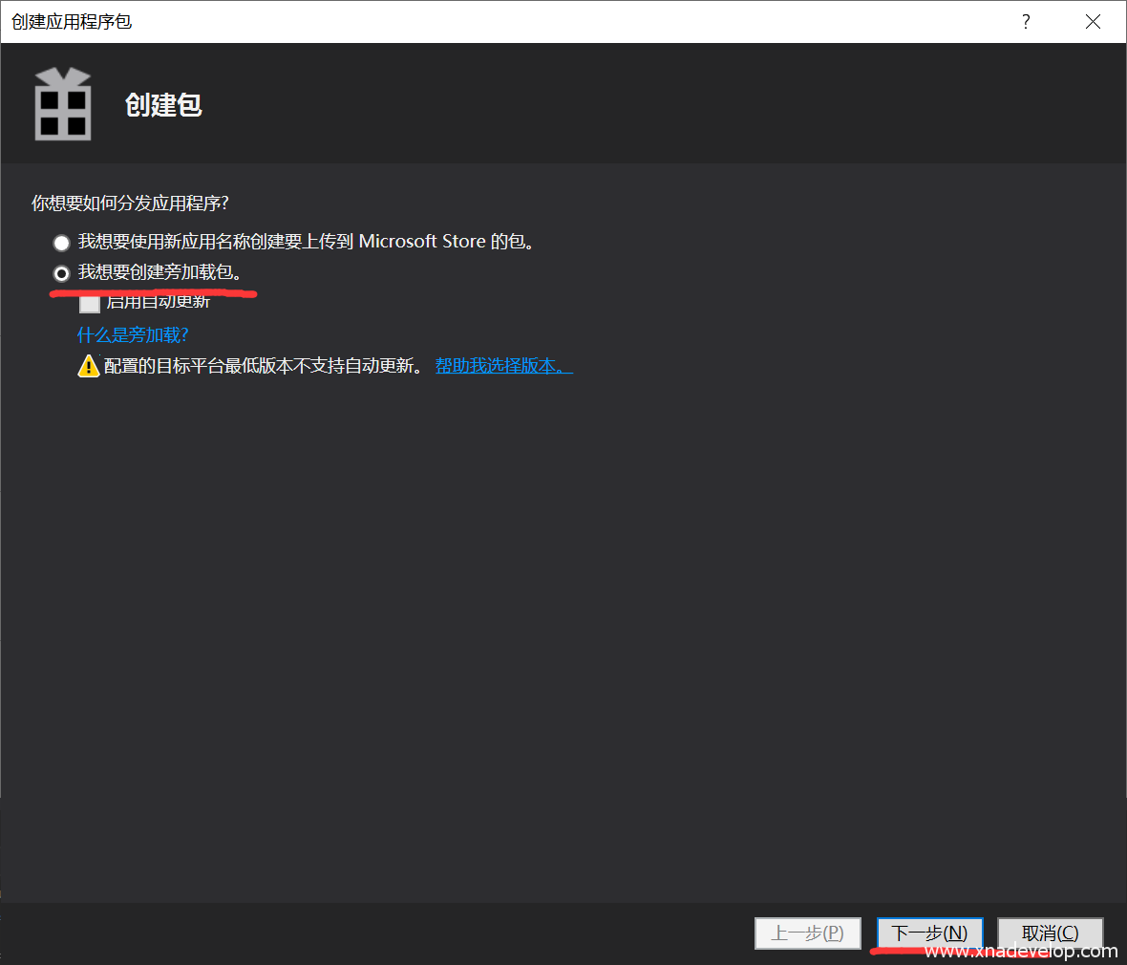Click the 创建包 header title
The height and width of the screenshot is (965, 1127).
[163, 105]
